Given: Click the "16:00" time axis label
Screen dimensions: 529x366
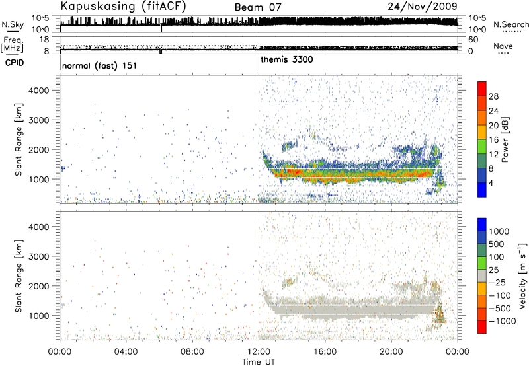Looking at the screenshot, I should [325, 352].
